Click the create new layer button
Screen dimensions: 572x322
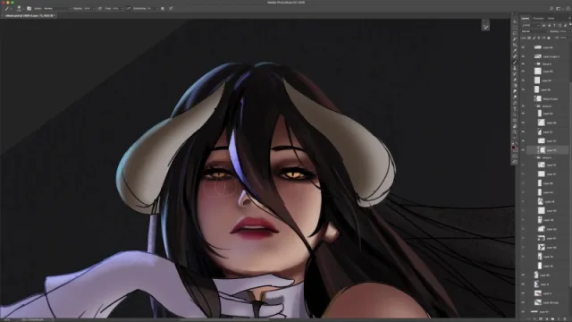click(x=559, y=318)
